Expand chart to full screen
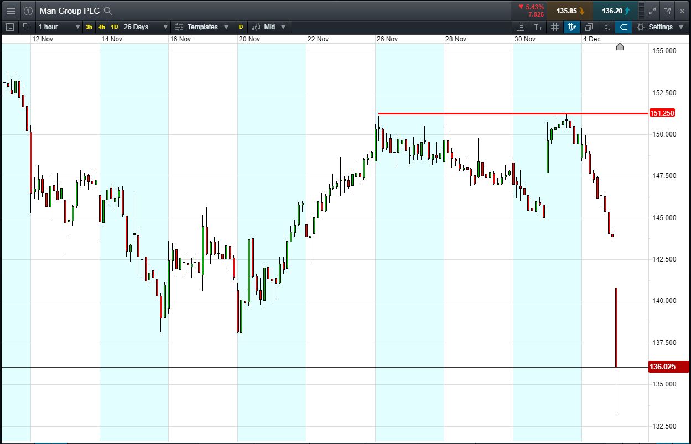The width and height of the screenshot is (691, 444). 652,11
